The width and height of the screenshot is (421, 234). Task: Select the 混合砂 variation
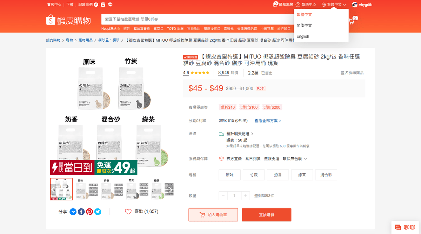[x=326, y=174]
